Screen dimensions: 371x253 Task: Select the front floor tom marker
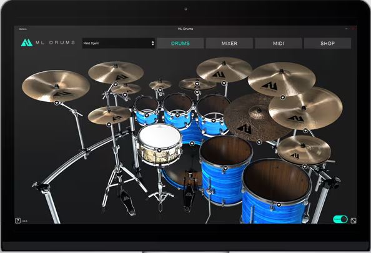279,204
